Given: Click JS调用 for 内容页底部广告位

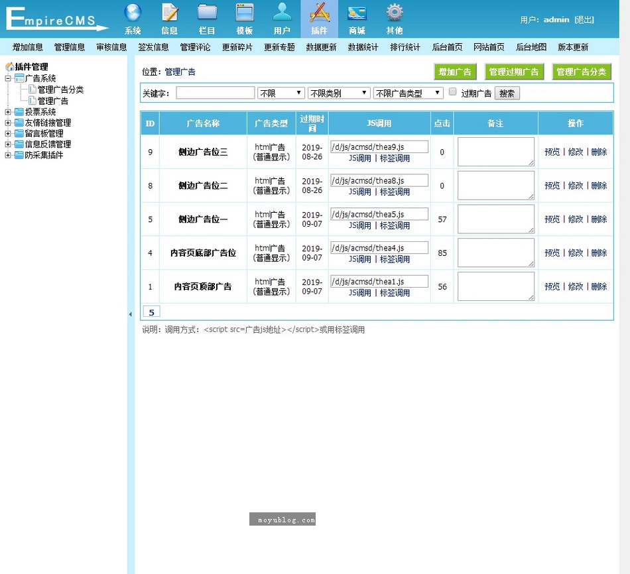Looking at the screenshot, I should tap(360, 259).
